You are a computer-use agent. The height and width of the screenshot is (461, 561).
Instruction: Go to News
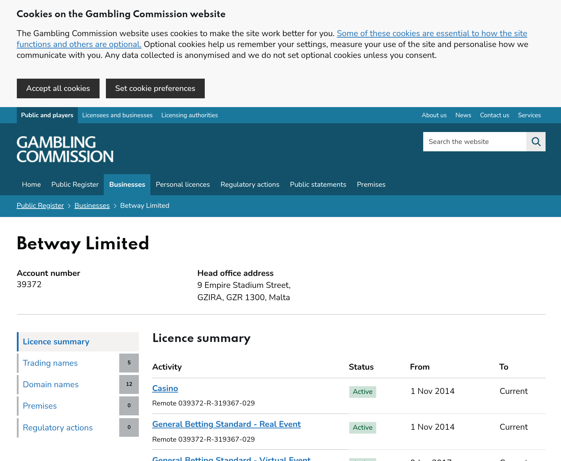pos(463,115)
